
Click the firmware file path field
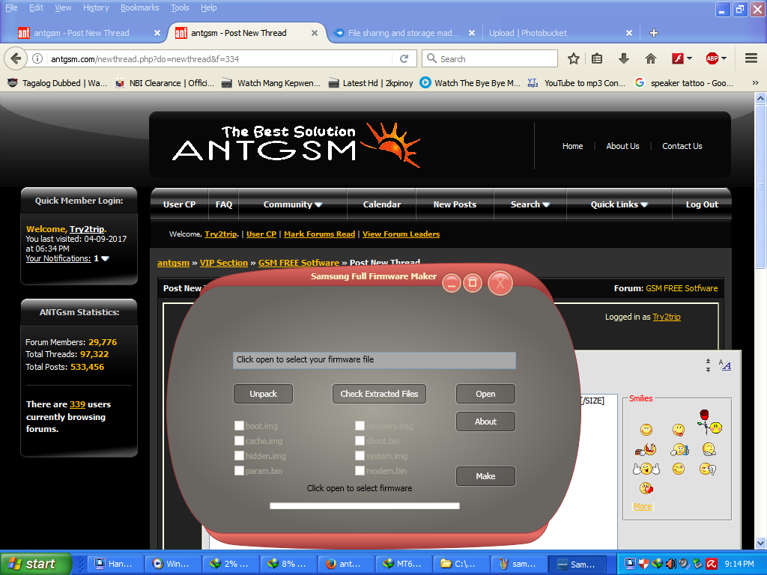coord(374,360)
